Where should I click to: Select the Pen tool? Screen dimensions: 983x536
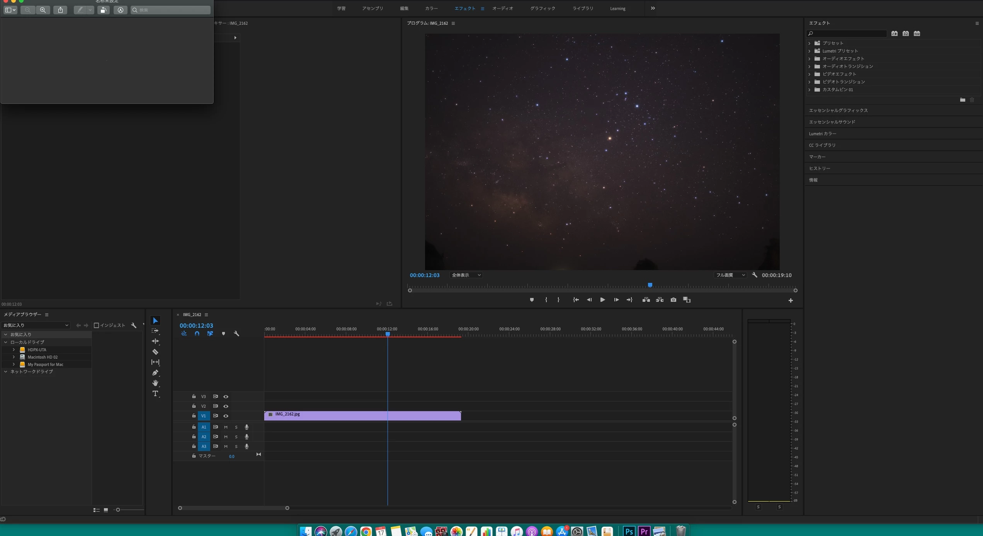[x=155, y=373]
